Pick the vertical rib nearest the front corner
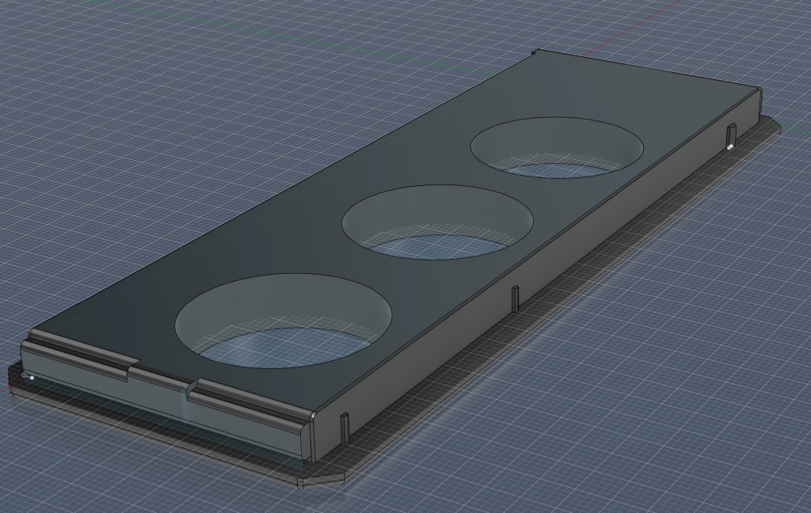 345,427
